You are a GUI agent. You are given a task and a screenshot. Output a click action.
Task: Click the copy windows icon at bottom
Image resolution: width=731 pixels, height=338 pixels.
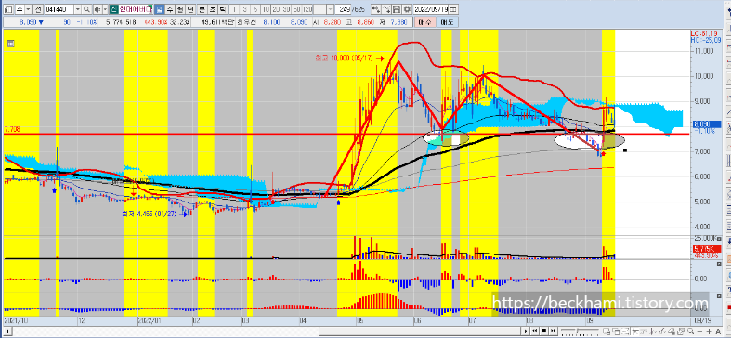681,331
